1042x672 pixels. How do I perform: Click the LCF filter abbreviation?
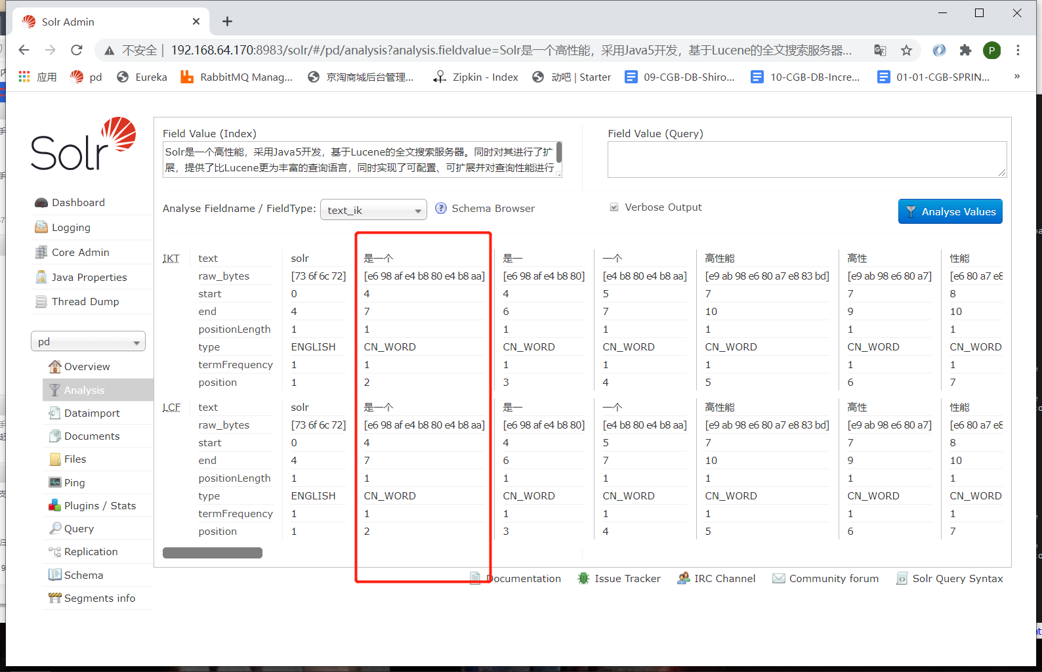[x=171, y=408]
